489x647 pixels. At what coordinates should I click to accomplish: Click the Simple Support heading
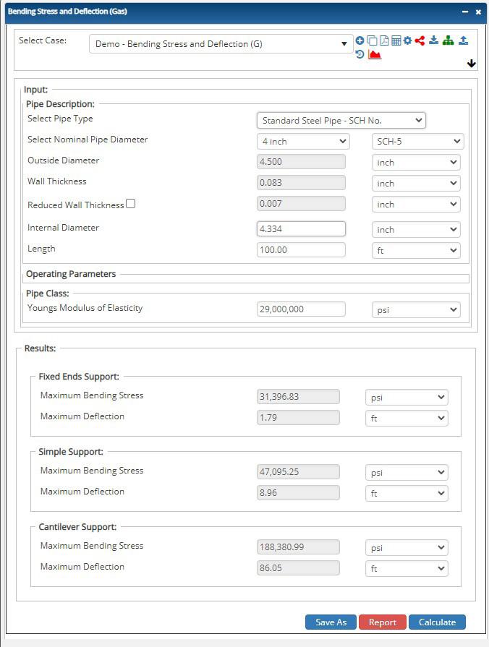click(x=71, y=452)
